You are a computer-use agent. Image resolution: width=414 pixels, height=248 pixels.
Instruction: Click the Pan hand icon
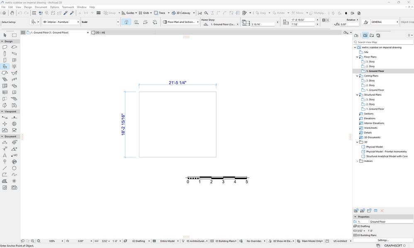pyautogui.click(x=12, y=13)
